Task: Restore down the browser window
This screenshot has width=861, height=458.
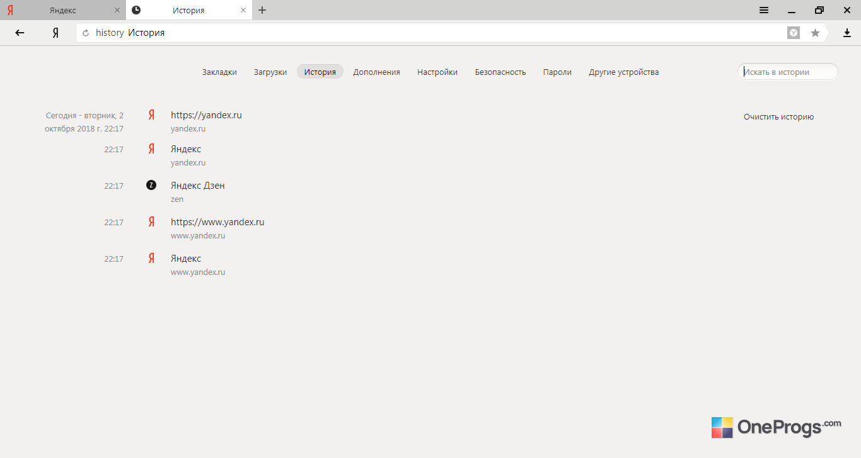Action: point(819,10)
